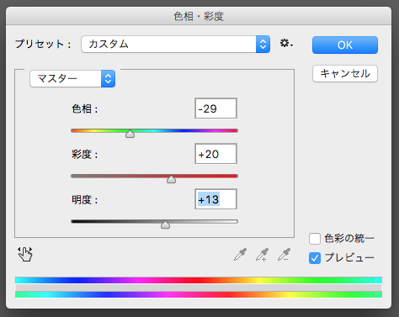Image resolution: width=399 pixels, height=317 pixels.
Task: Expand the マスター channel dropdown
Action: click(x=72, y=78)
